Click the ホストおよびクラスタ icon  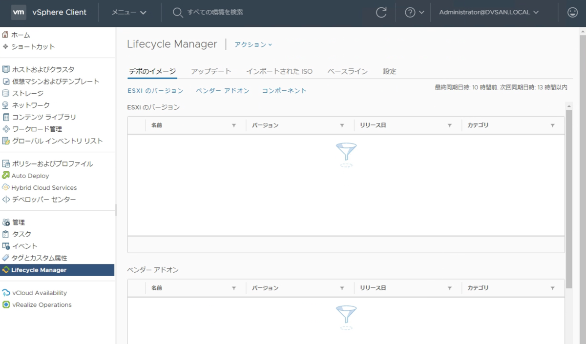tap(6, 69)
